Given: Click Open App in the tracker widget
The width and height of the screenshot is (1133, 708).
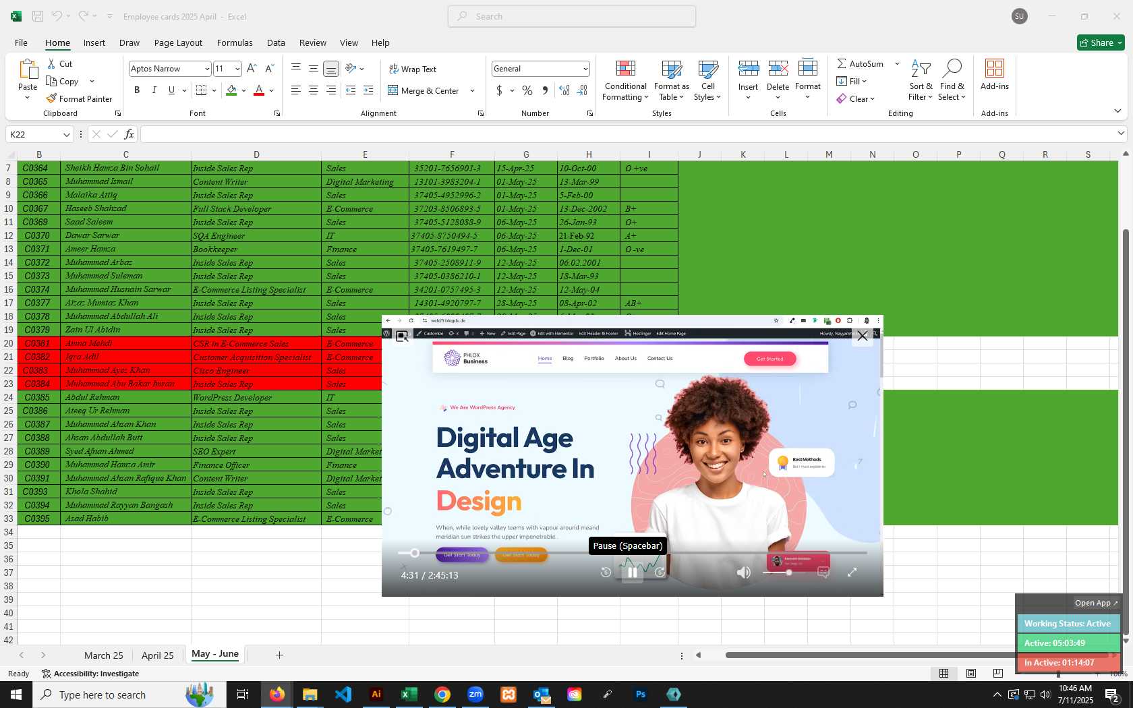Looking at the screenshot, I should coord(1096,603).
